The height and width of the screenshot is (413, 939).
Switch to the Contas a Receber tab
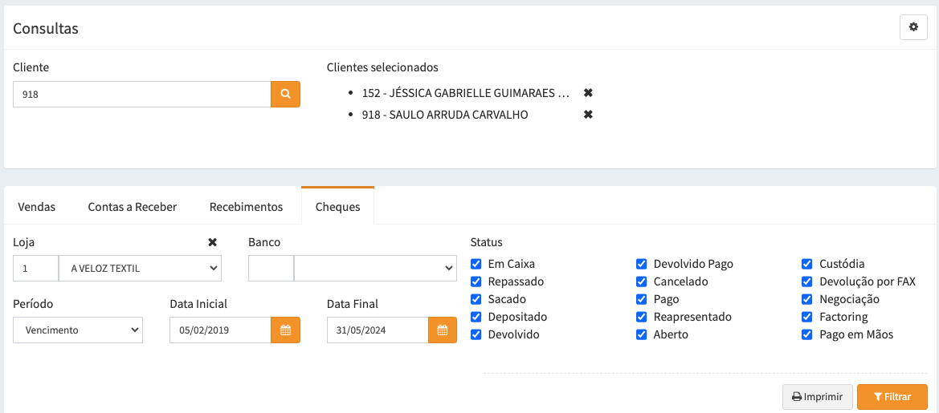click(133, 207)
